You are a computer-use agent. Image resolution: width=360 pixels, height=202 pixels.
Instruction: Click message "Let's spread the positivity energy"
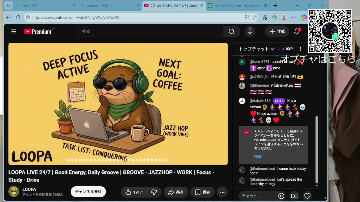click(x=276, y=182)
